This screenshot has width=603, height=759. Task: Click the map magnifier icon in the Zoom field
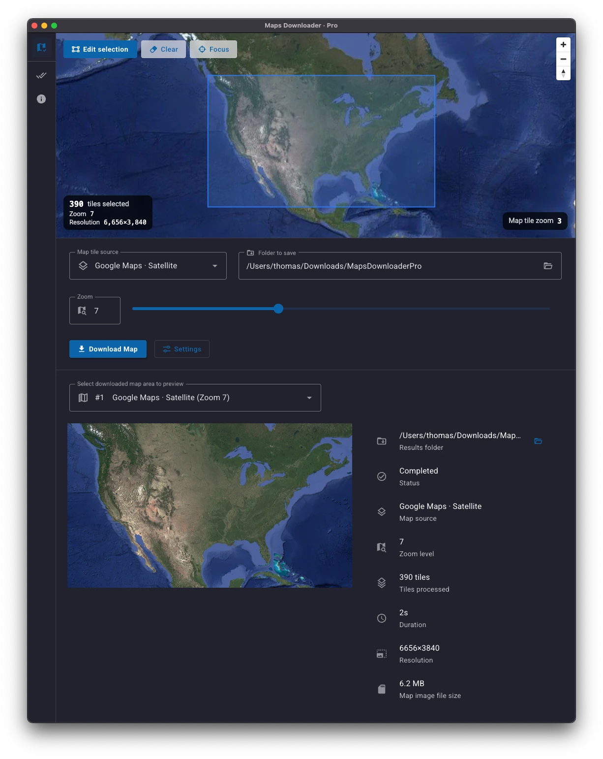pos(82,310)
